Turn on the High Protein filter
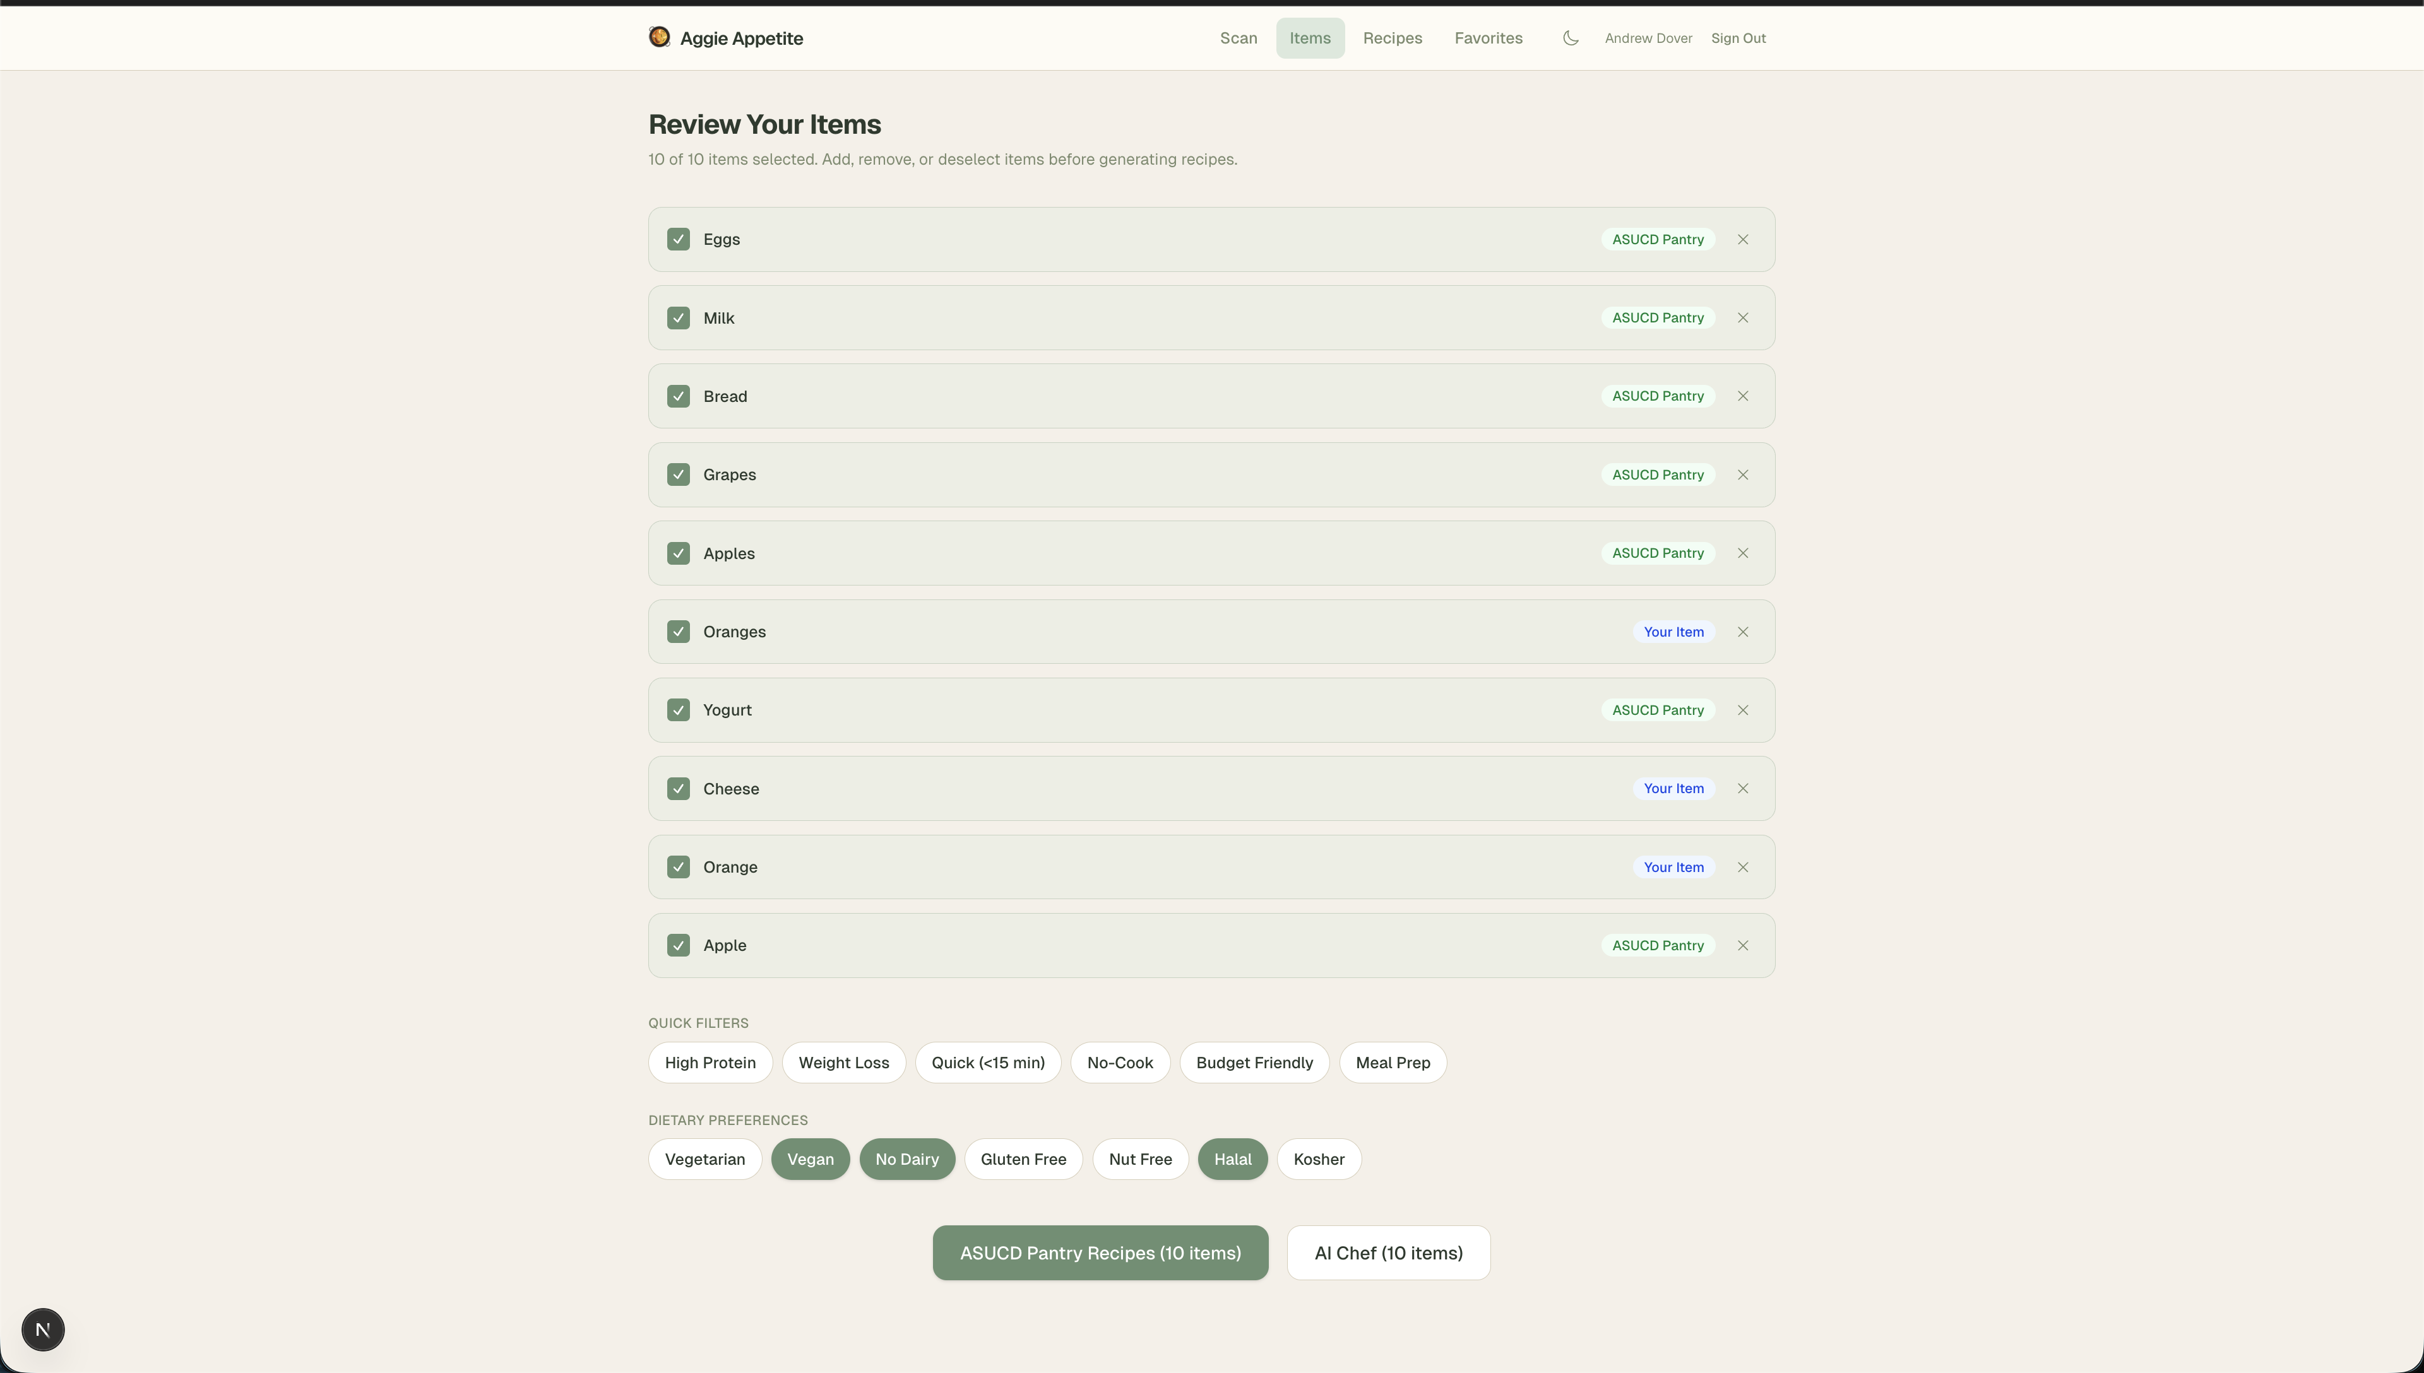The image size is (2424, 1373). click(710, 1063)
